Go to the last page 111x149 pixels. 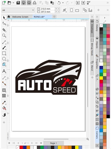(37, 143)
